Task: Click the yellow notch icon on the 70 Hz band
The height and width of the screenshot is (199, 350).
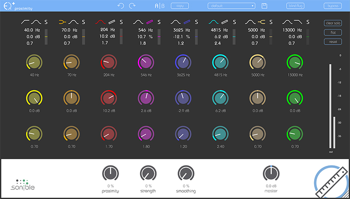Action: 63,21
